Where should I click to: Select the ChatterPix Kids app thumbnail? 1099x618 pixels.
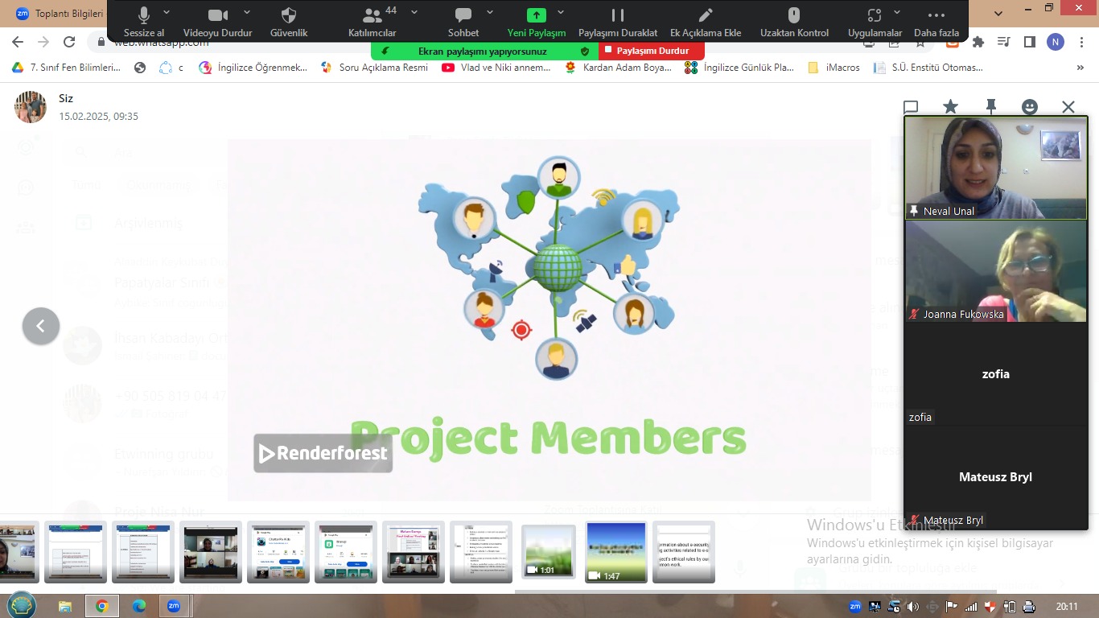(x=278, y=551)
